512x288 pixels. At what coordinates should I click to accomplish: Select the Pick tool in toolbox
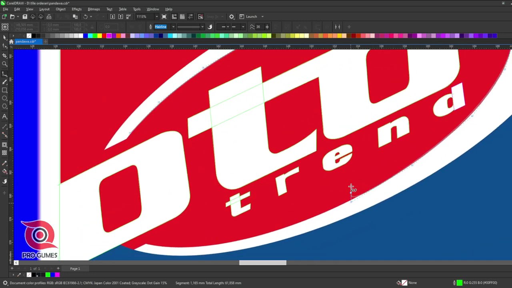4,37
